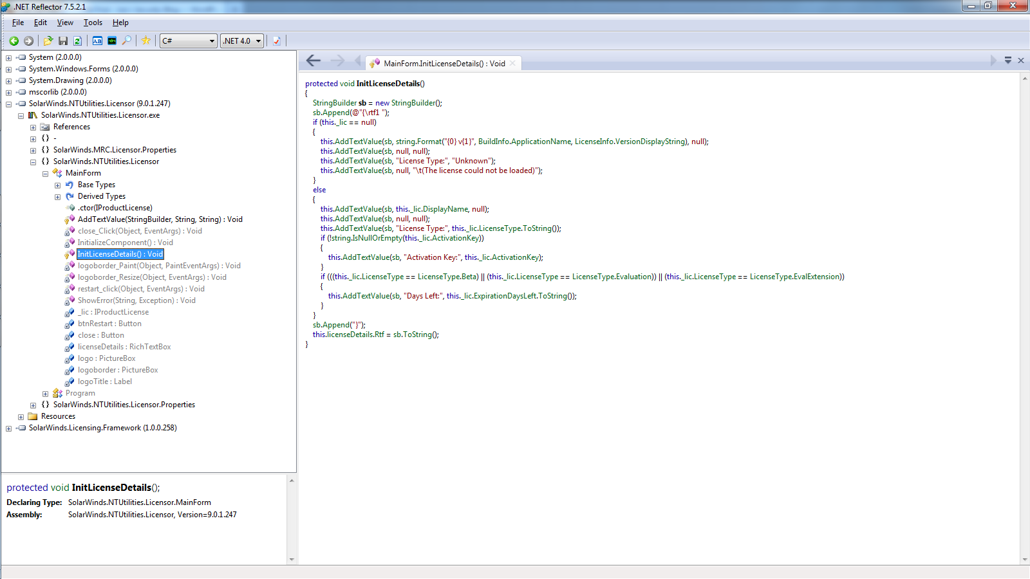Open the .NET 4.0 framework dropdown
This screenshot has width=1030, height=579.
point(242,41)
